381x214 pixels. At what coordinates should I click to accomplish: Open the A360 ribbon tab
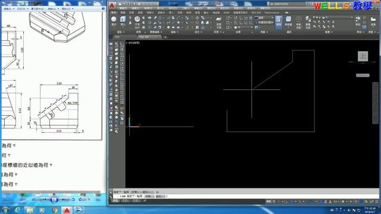tap(226, 12)
